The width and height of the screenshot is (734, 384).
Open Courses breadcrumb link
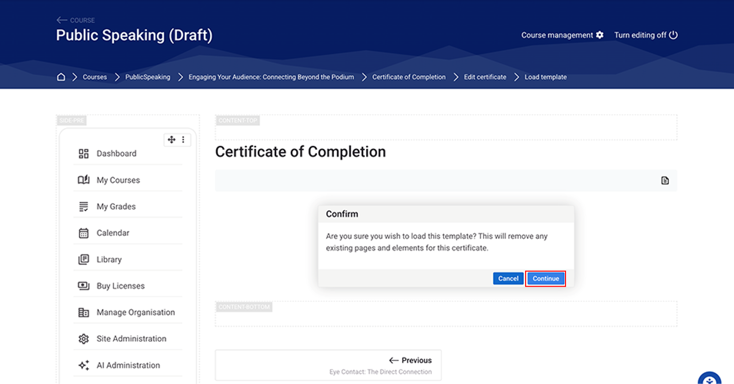95,77
